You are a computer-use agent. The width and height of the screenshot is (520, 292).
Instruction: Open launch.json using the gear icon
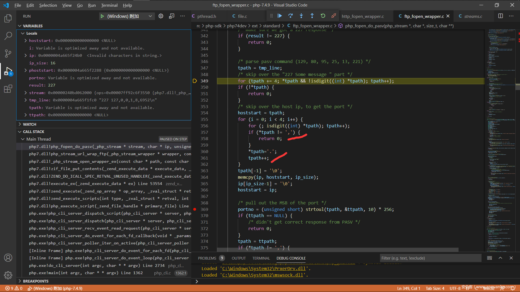coord(161,16)
